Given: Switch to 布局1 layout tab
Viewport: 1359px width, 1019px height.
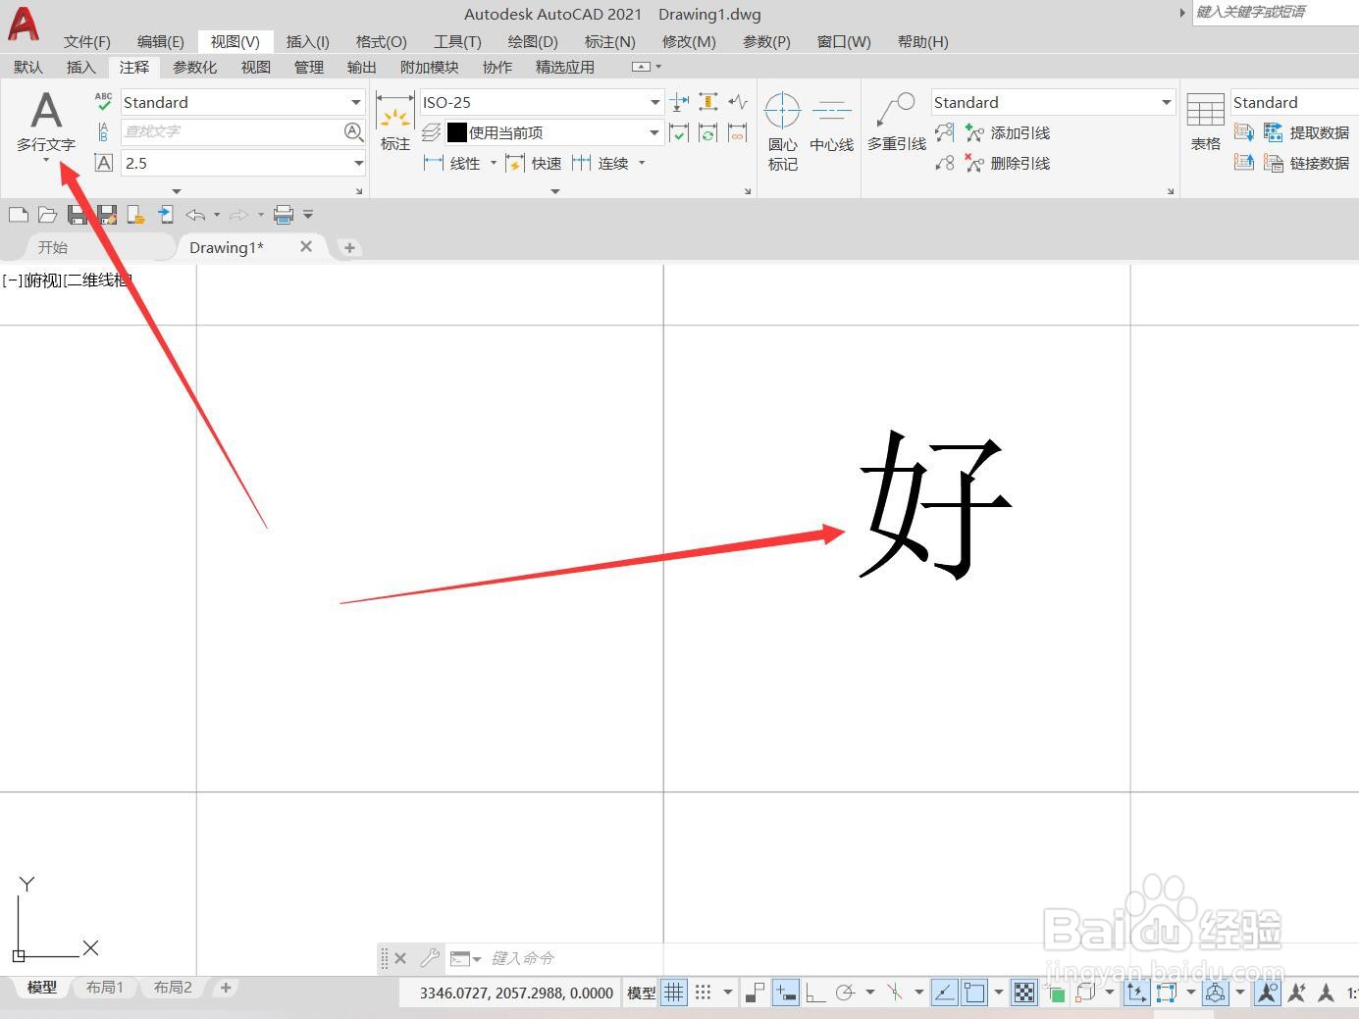Looking at the screenshot, I should pos(104,988).
